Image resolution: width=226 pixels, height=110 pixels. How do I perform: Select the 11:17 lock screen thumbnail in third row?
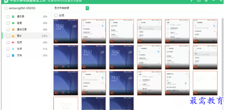click(x=122, y=83)
